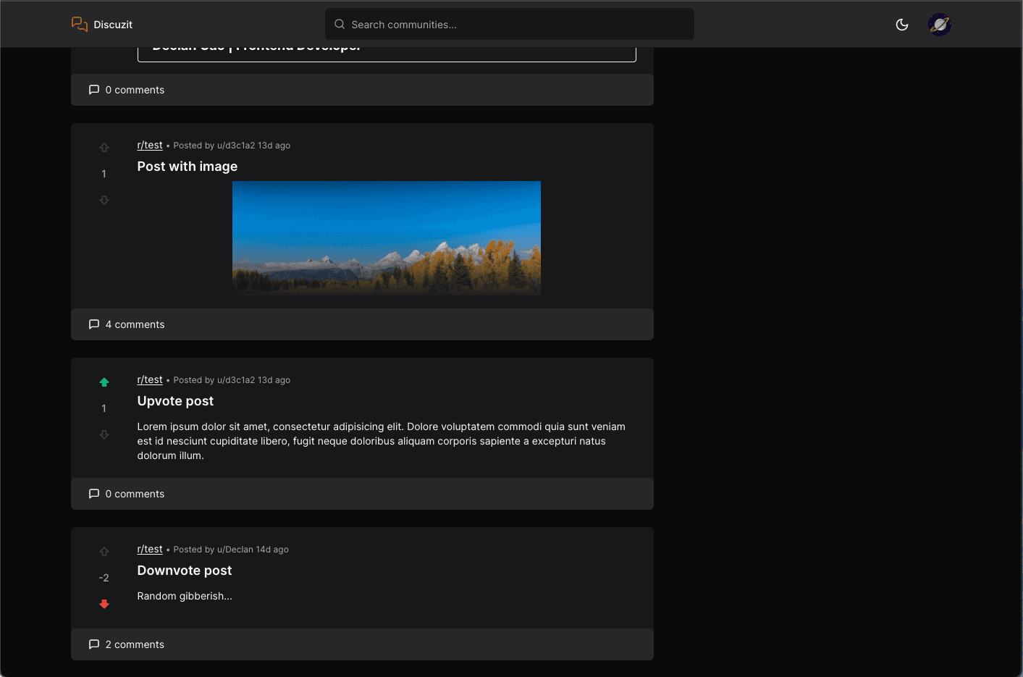Viewport: 1023px width, 677px height.
Task: Open the 'Upvote post' title
Action: pyautogui.click(x=175, y=401)
